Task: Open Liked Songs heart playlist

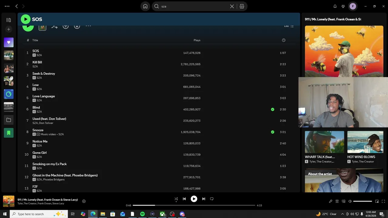Action: (8, 42)
